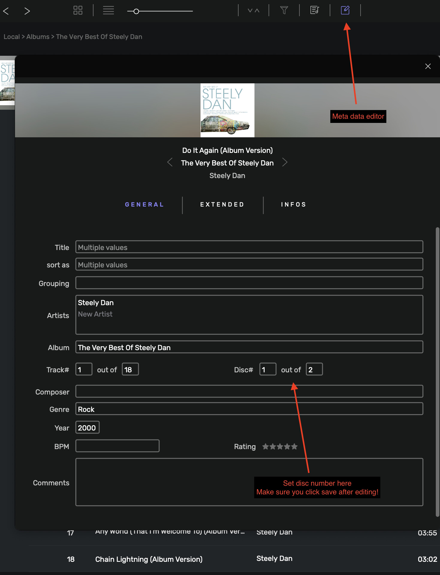The width and height of the screenshot is (440, 575).
Task: Open the sort order toggle icon
Action: 254,10
